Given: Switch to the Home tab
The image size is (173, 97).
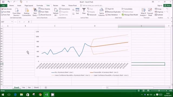Looking at the screenshot, I should point(11,5).
